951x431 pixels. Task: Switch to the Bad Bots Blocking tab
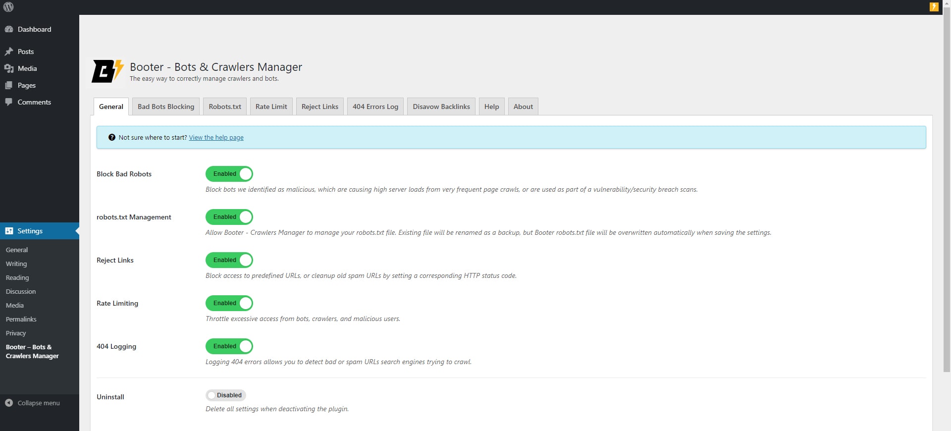tap(166, 107)
